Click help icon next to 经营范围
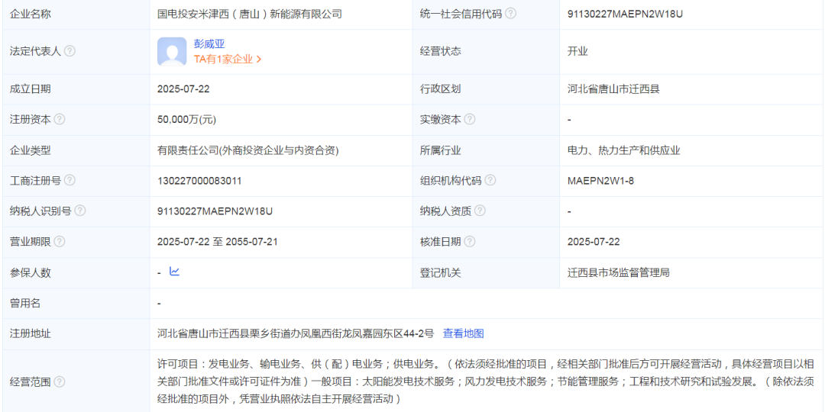825x412 pixels. pos(60,381)
